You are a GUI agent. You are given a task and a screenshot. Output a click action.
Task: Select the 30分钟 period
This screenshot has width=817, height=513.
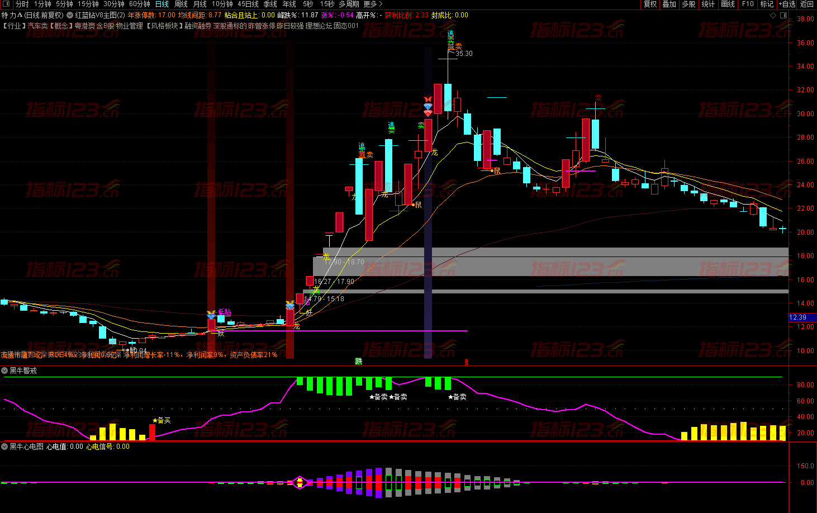(114, 4)
